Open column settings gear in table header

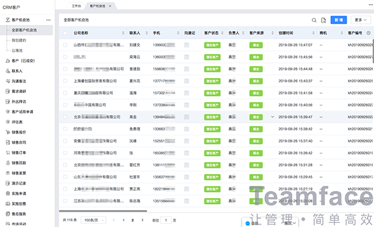(368, 33)
